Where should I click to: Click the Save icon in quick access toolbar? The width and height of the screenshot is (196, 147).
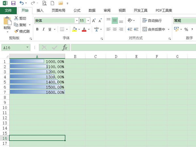pos(13,3)
